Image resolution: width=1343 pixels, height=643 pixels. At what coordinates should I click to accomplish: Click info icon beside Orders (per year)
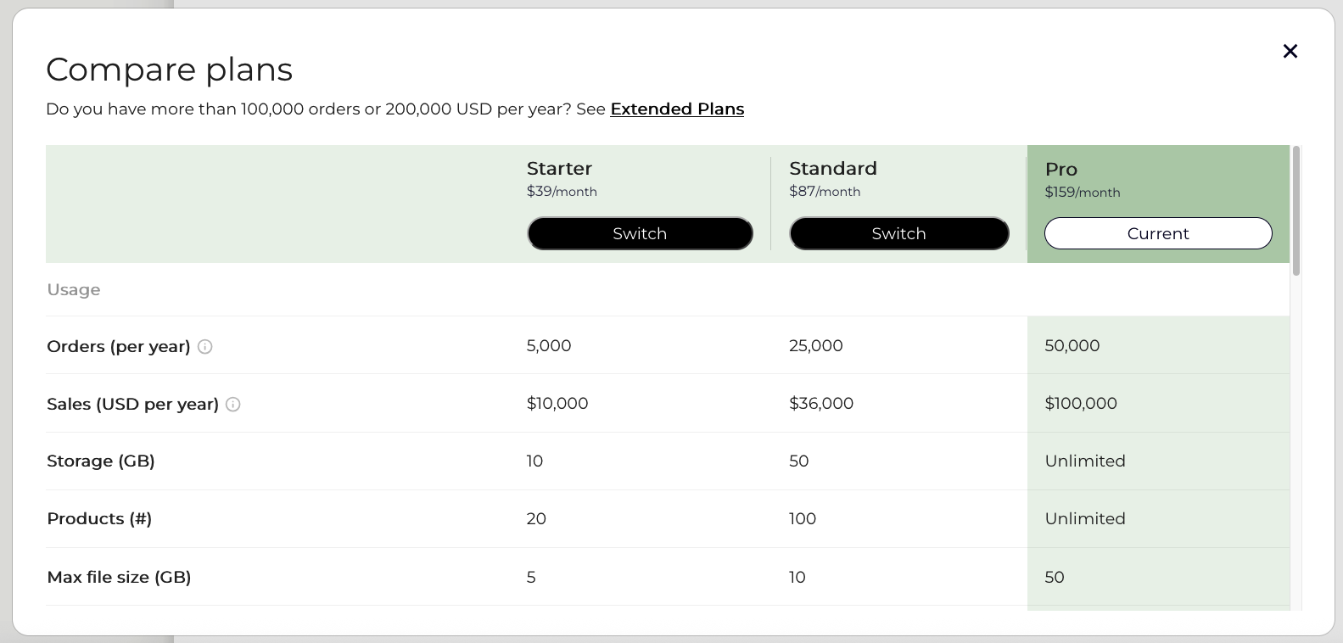point(204,346)
